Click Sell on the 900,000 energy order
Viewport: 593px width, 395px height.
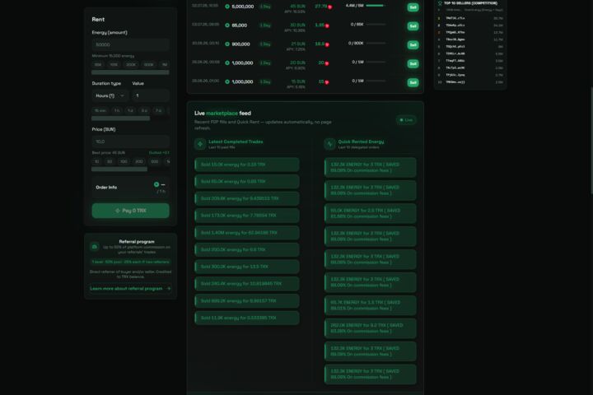(413, 45)
